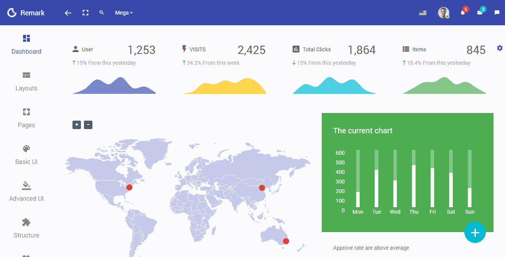Open the dashboard settings gear icon
Screen dimensions: 505x257
click(499, 48)
